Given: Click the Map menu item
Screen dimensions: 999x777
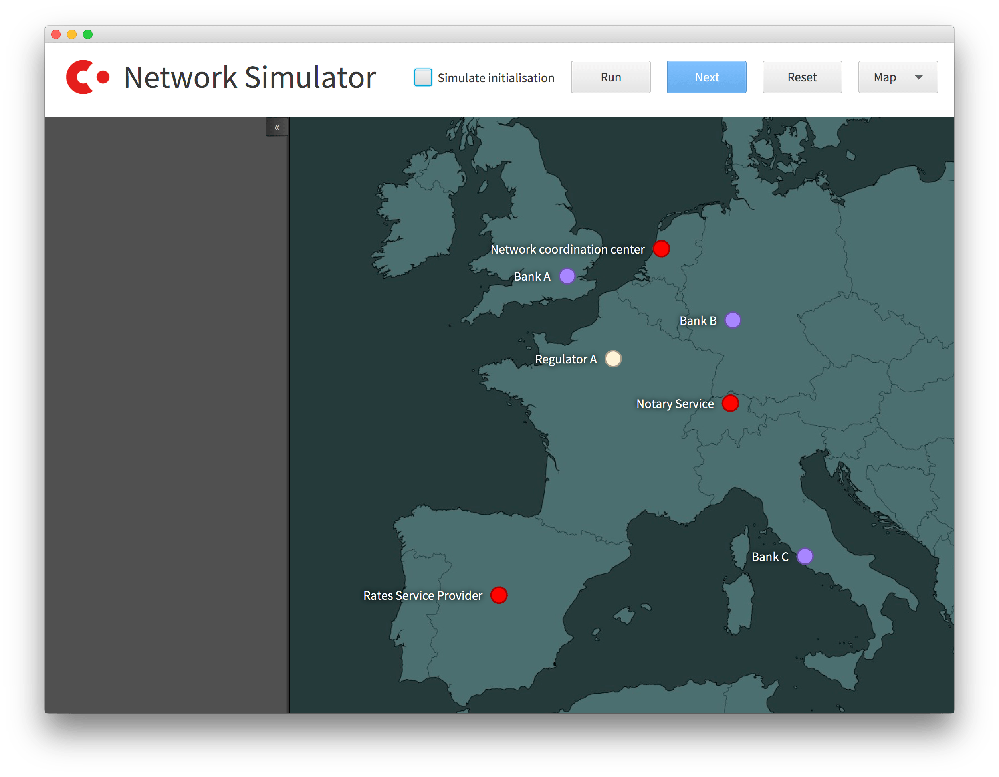Looking at the screenshot, I should pyautogui.click(x=893, y=77).
